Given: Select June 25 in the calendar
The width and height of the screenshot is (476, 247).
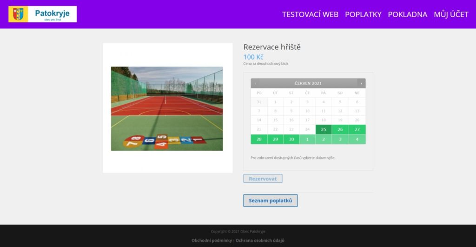Looking at the screenshot, I should click(324, 129).
